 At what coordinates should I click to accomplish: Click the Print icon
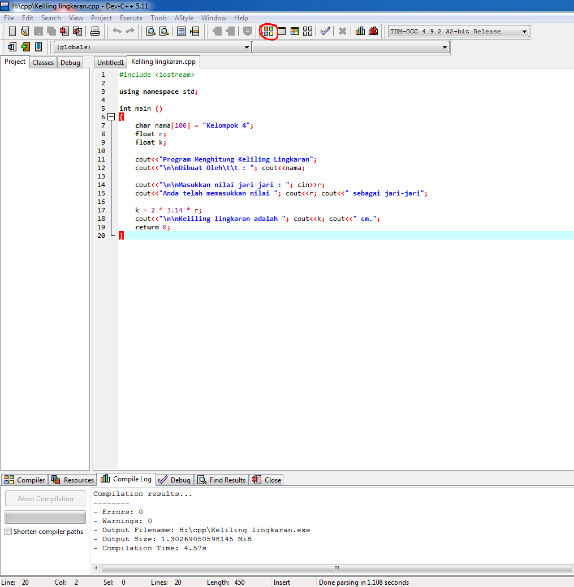coord(95,32)
